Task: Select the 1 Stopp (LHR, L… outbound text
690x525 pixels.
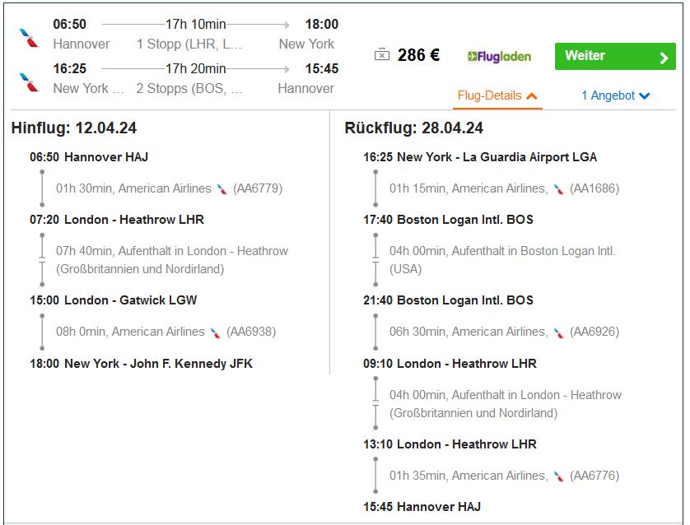Action: click(189, 44)
